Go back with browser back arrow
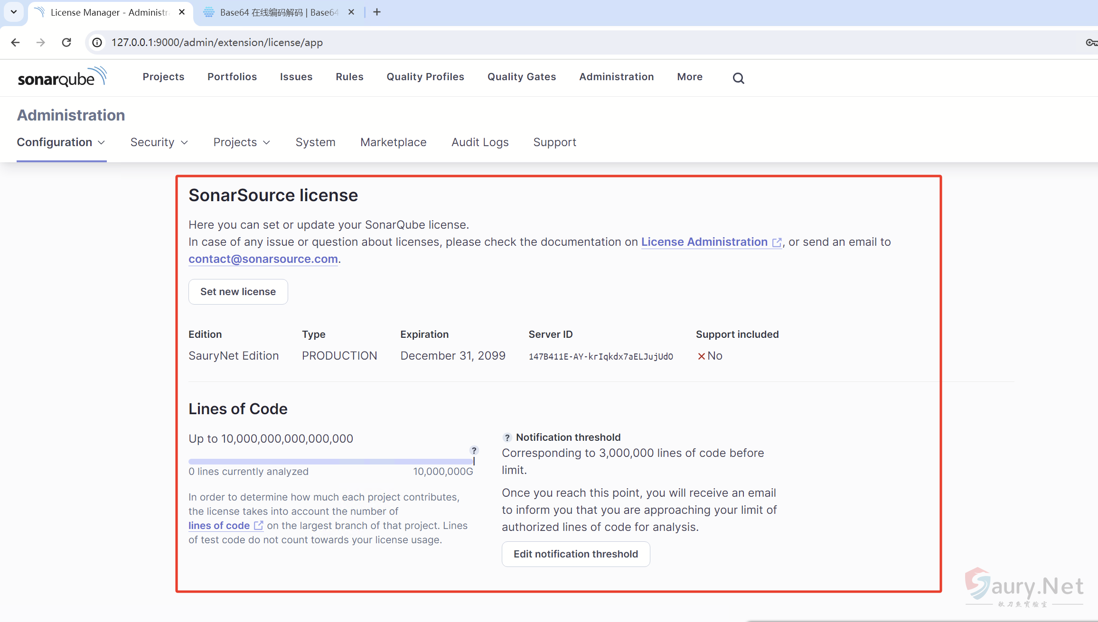 pyautogui.click(x=15, y=42)
